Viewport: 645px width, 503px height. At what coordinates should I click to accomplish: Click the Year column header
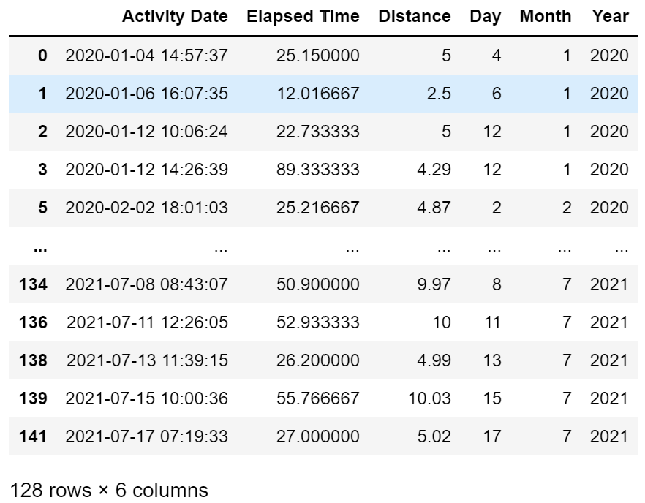tap(611, 17)
